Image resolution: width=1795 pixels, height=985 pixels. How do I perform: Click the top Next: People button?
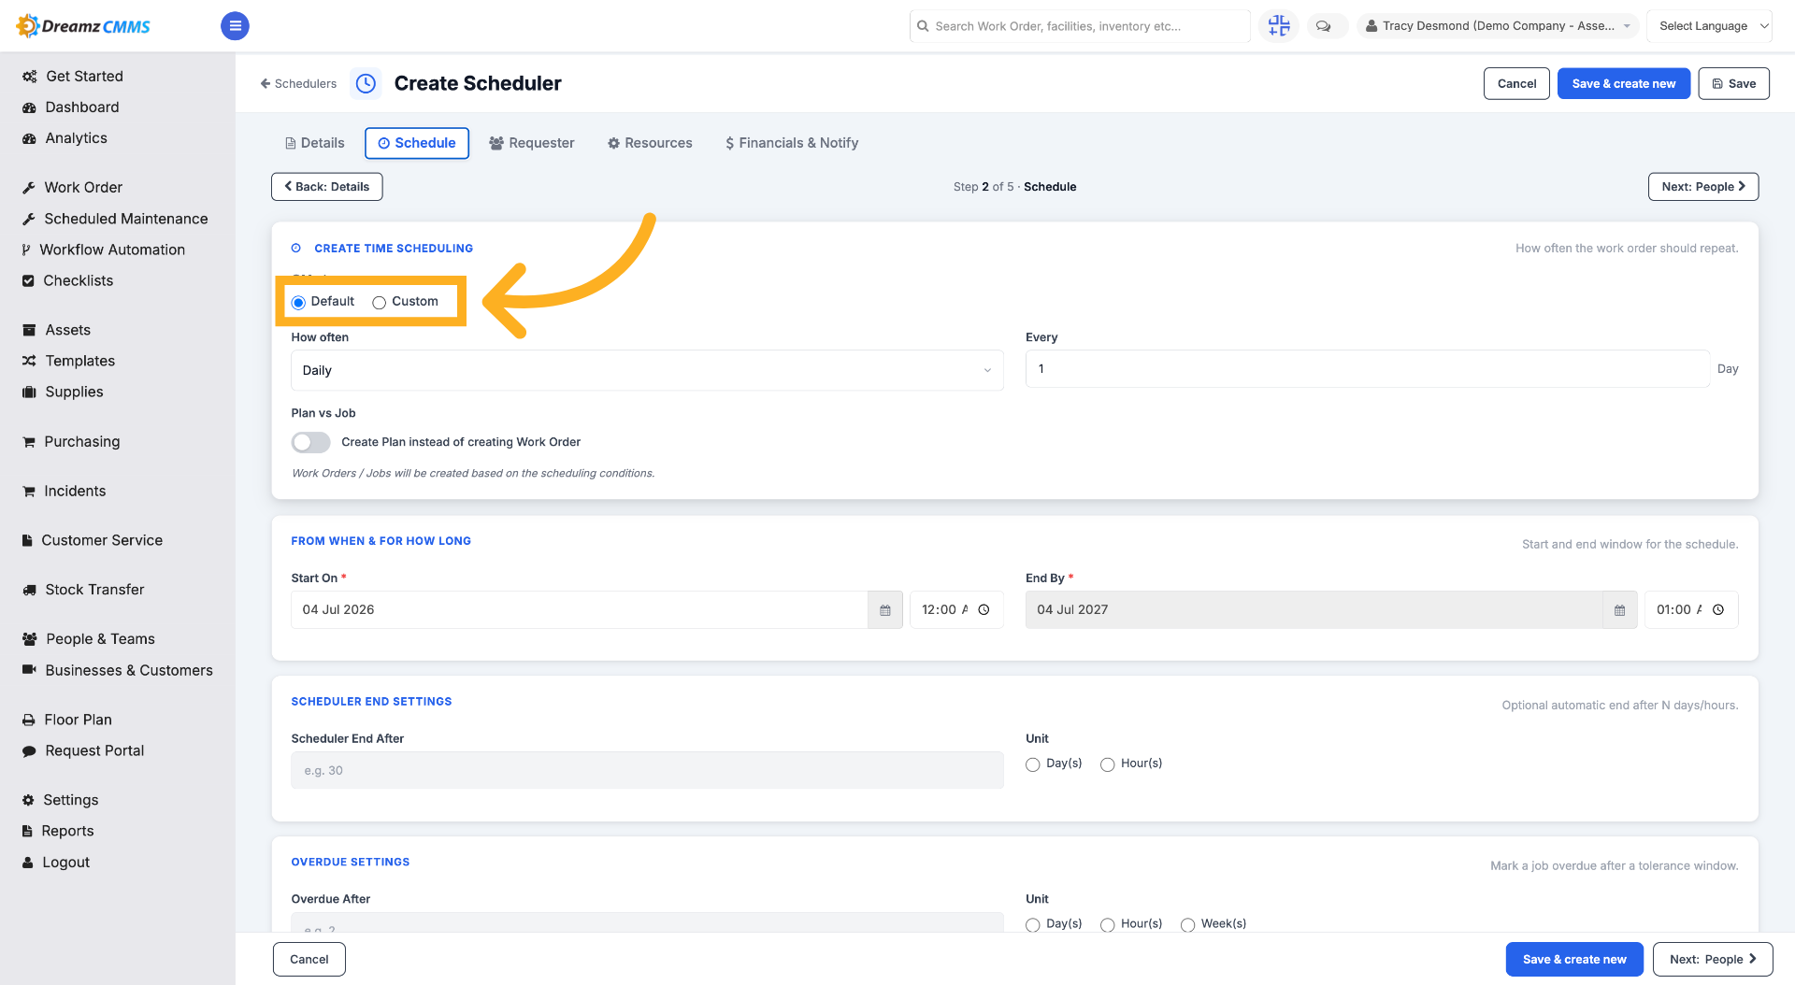pyautogui.click(x=1703, y=187)
